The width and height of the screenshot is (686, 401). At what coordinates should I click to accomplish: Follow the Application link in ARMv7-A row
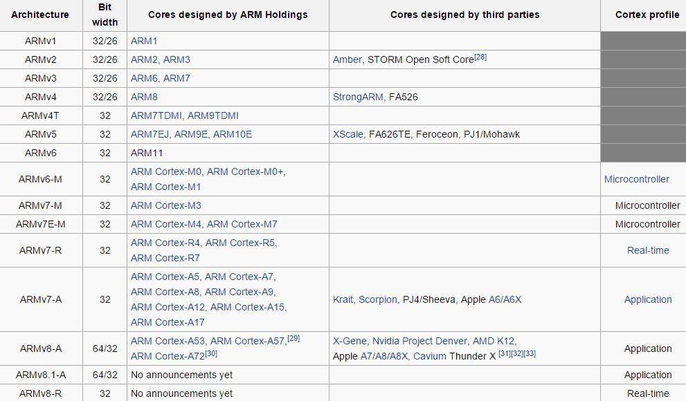648,299
